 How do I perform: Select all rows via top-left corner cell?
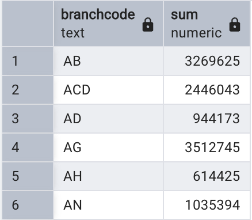[x=28, y=24]
